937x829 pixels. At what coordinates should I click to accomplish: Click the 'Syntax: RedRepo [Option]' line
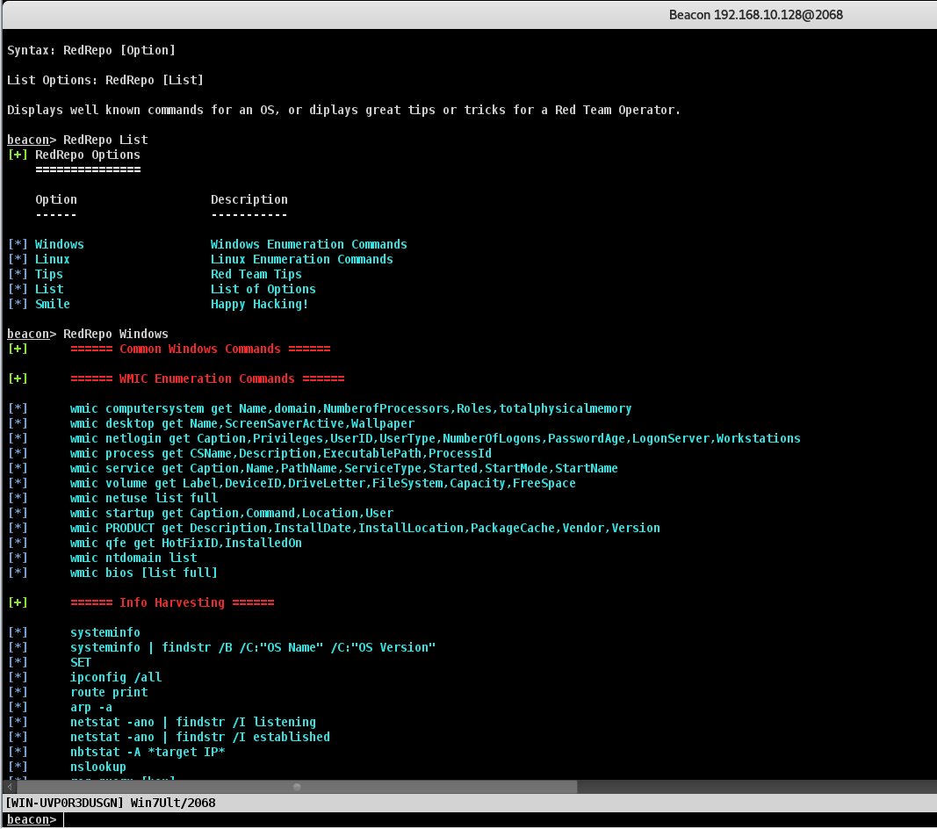(x=91, y=50)
